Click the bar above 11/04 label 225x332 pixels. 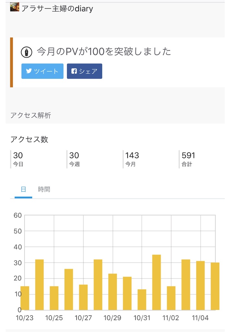click(x=200, y=285)
